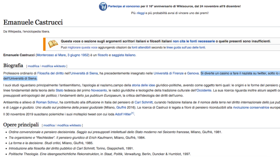Click the 'Università di Firenze' link
This screenshot has height=157, width=280.
pyautogui.click(x=168, y=73)
